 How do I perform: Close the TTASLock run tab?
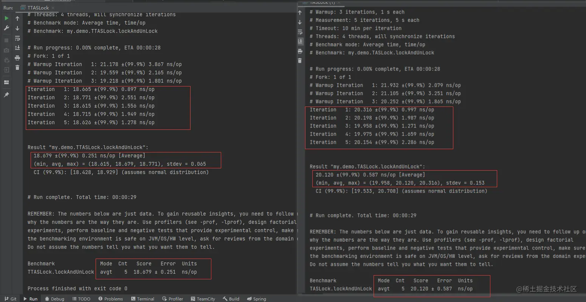point(53,8)
